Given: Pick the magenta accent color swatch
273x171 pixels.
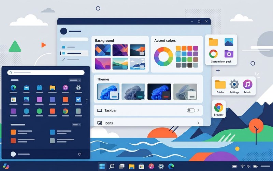Looking at the screenshot, I should (196, 48).
